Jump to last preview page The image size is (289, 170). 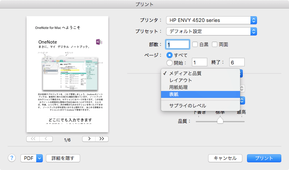tap(102, 139)
